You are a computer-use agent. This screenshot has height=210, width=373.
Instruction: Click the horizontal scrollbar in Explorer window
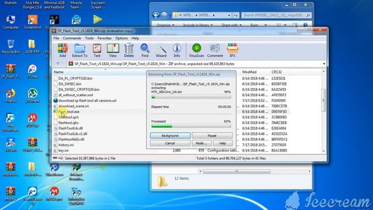[237, 171]
